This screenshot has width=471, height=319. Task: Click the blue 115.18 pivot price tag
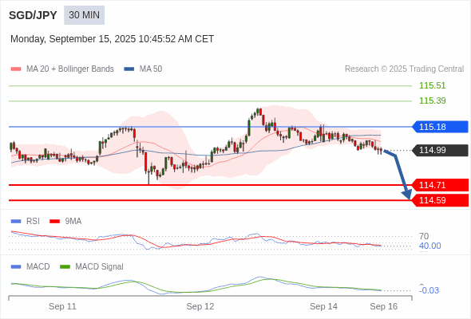click(x=440, y=127)
